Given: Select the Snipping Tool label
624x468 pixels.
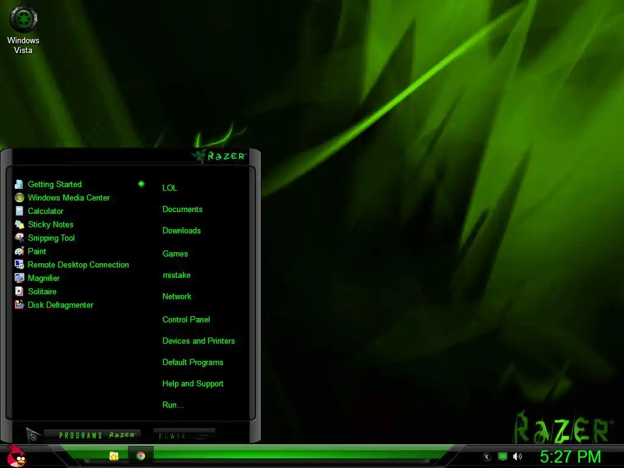Looking at the screenshot, I should 51,238.
